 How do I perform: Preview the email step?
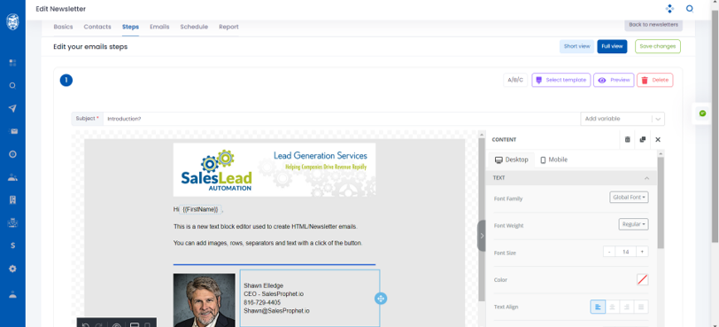coord(614,80)
